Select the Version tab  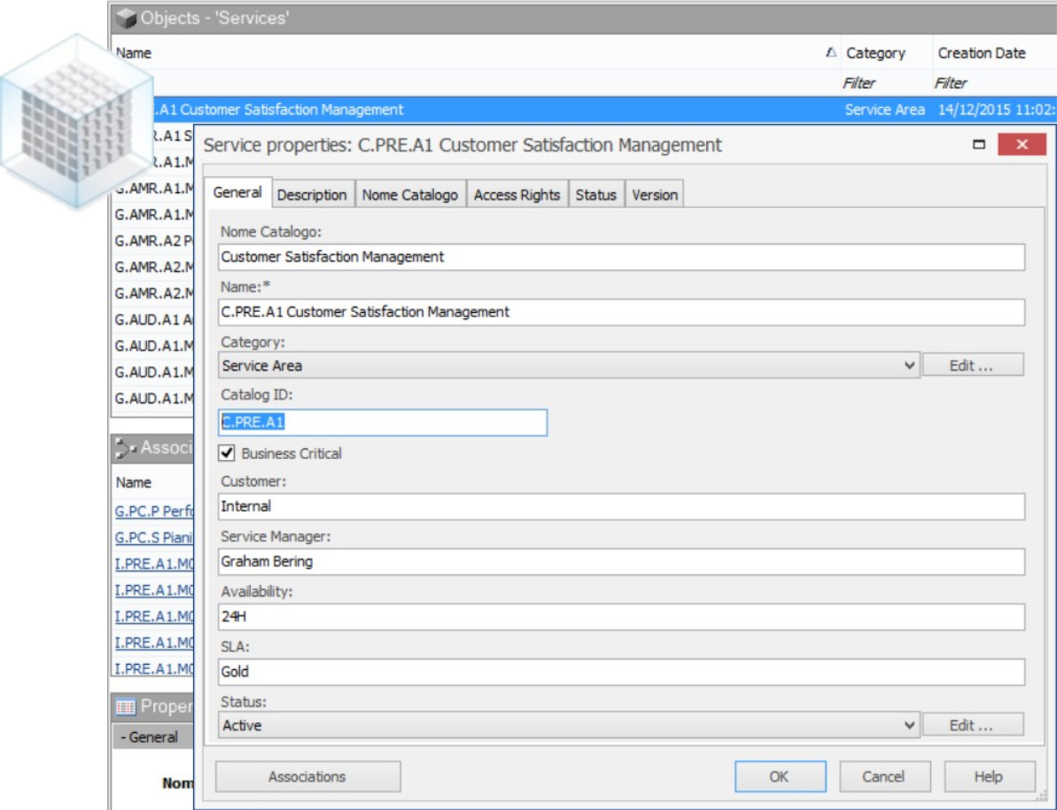[655, 195]
